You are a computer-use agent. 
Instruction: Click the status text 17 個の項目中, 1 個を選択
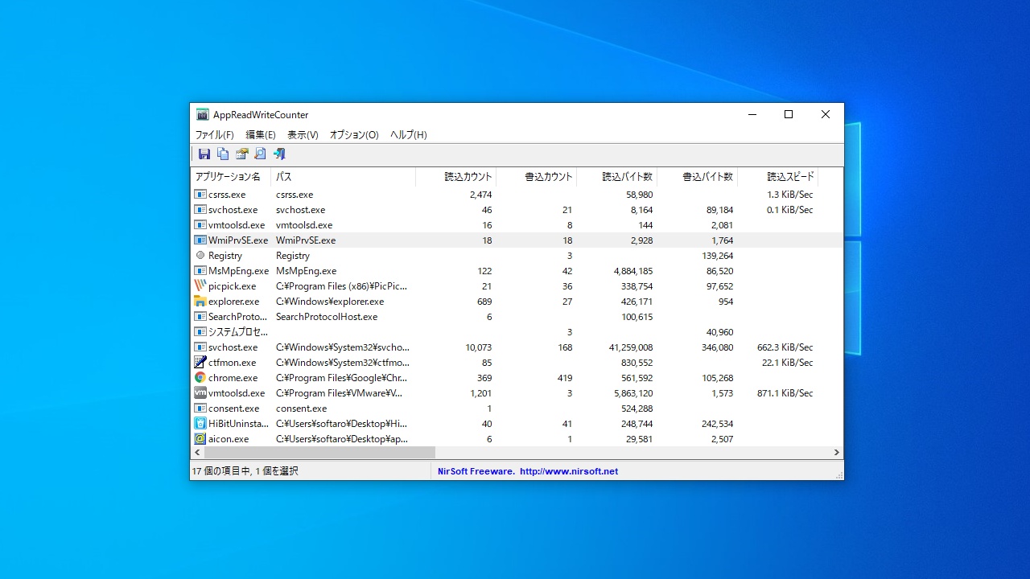(245, 471)
